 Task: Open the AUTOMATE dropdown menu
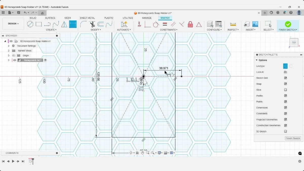[124, 30]
